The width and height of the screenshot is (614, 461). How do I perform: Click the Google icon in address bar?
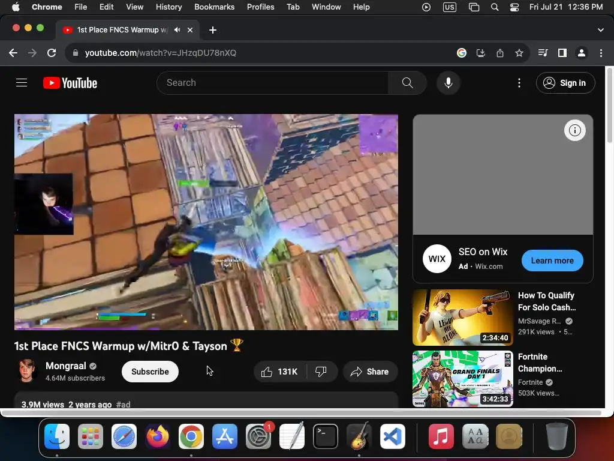(462, 53)
